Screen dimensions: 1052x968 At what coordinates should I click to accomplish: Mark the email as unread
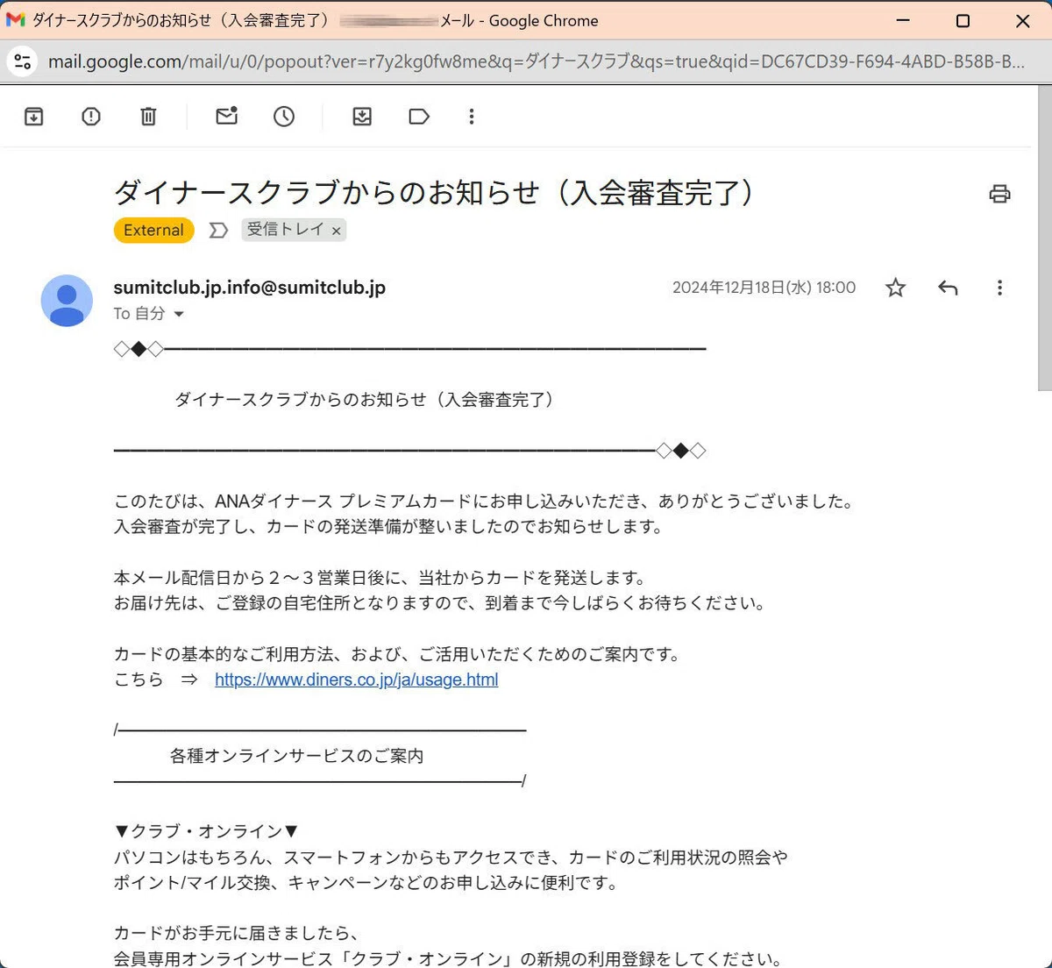coord(227,116)
